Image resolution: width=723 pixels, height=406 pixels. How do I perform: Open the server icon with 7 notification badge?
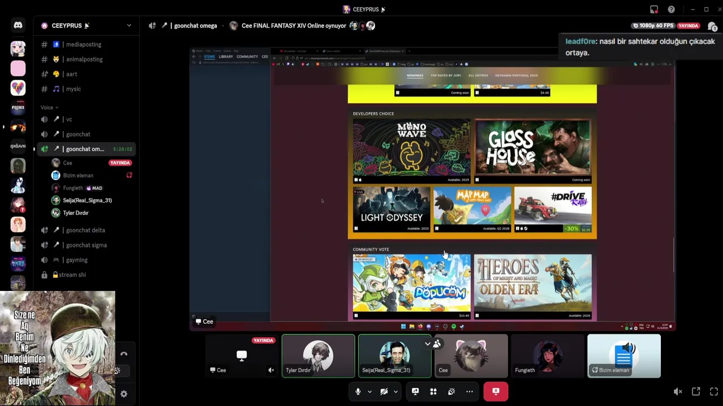point(18,205)
